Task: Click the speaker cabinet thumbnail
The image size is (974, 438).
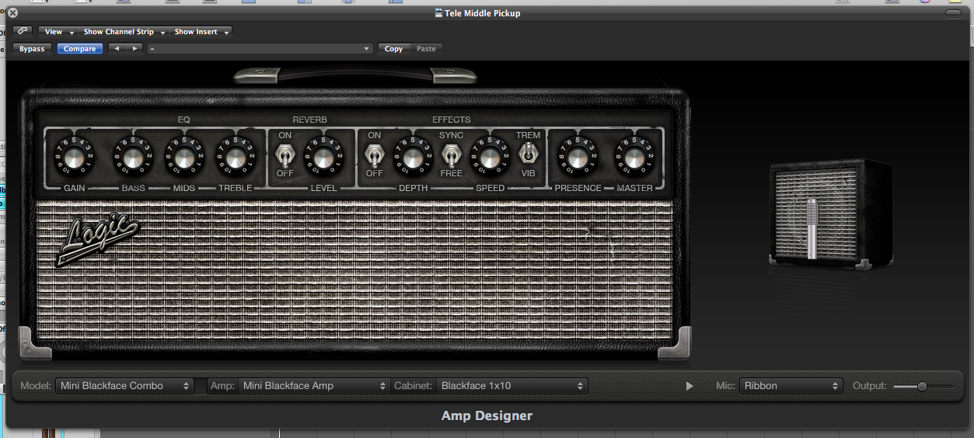Action: tap(830, 214)
